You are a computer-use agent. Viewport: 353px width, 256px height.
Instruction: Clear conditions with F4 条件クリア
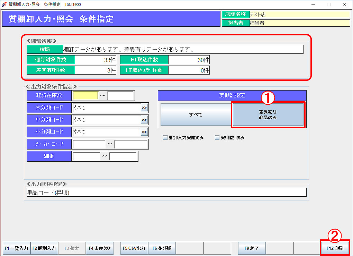[100, 248]
